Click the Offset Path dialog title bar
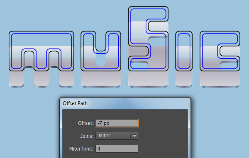Screen dimensions: 249x158 [125, 103]
